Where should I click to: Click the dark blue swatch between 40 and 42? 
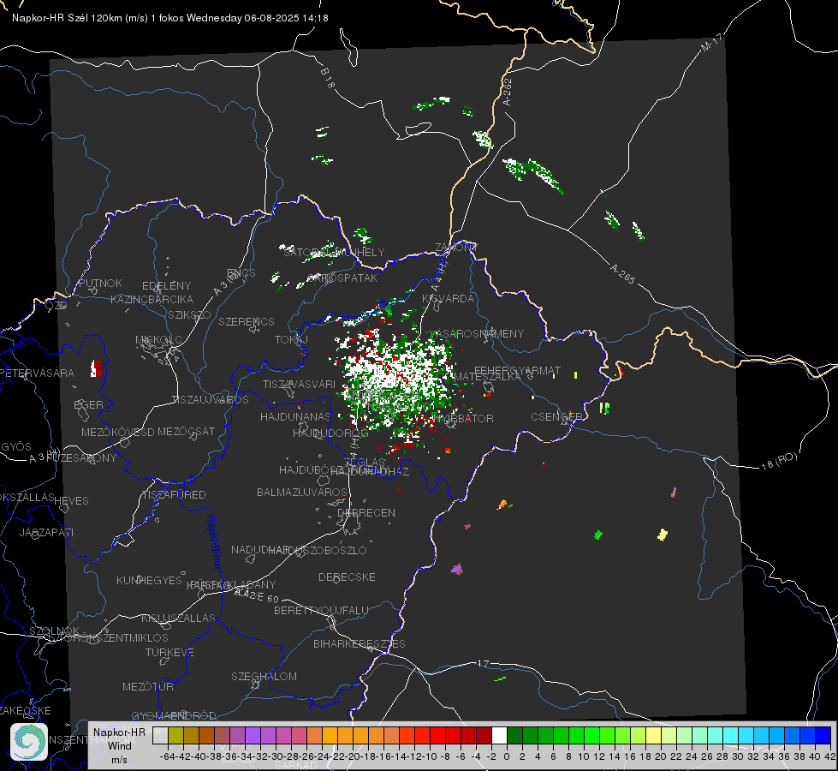(x=823, y=736)
